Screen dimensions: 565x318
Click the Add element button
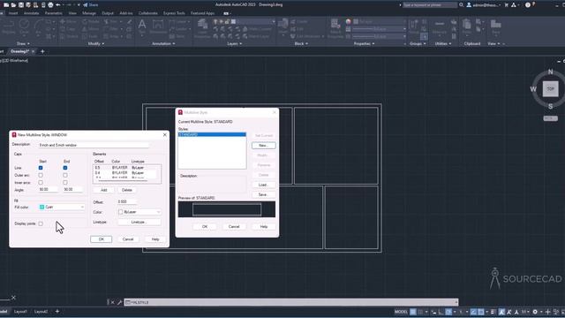pos(104,190)
